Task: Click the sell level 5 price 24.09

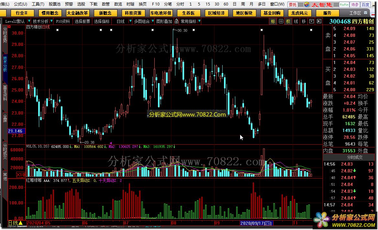Action: 349,28
